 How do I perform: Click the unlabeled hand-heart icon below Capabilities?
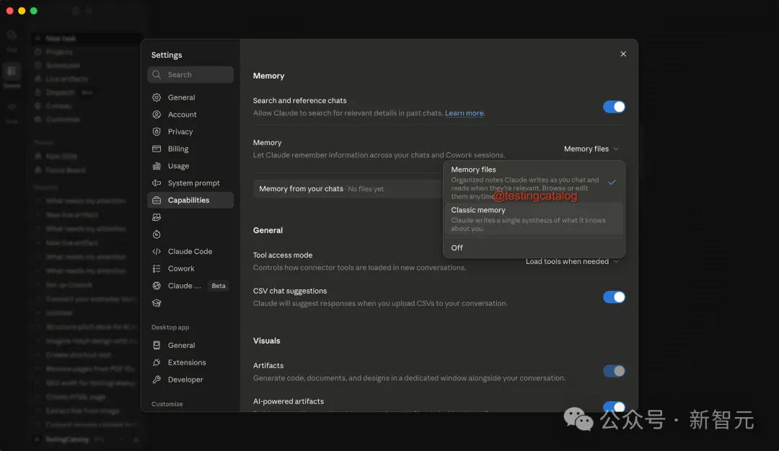(157, 217)
